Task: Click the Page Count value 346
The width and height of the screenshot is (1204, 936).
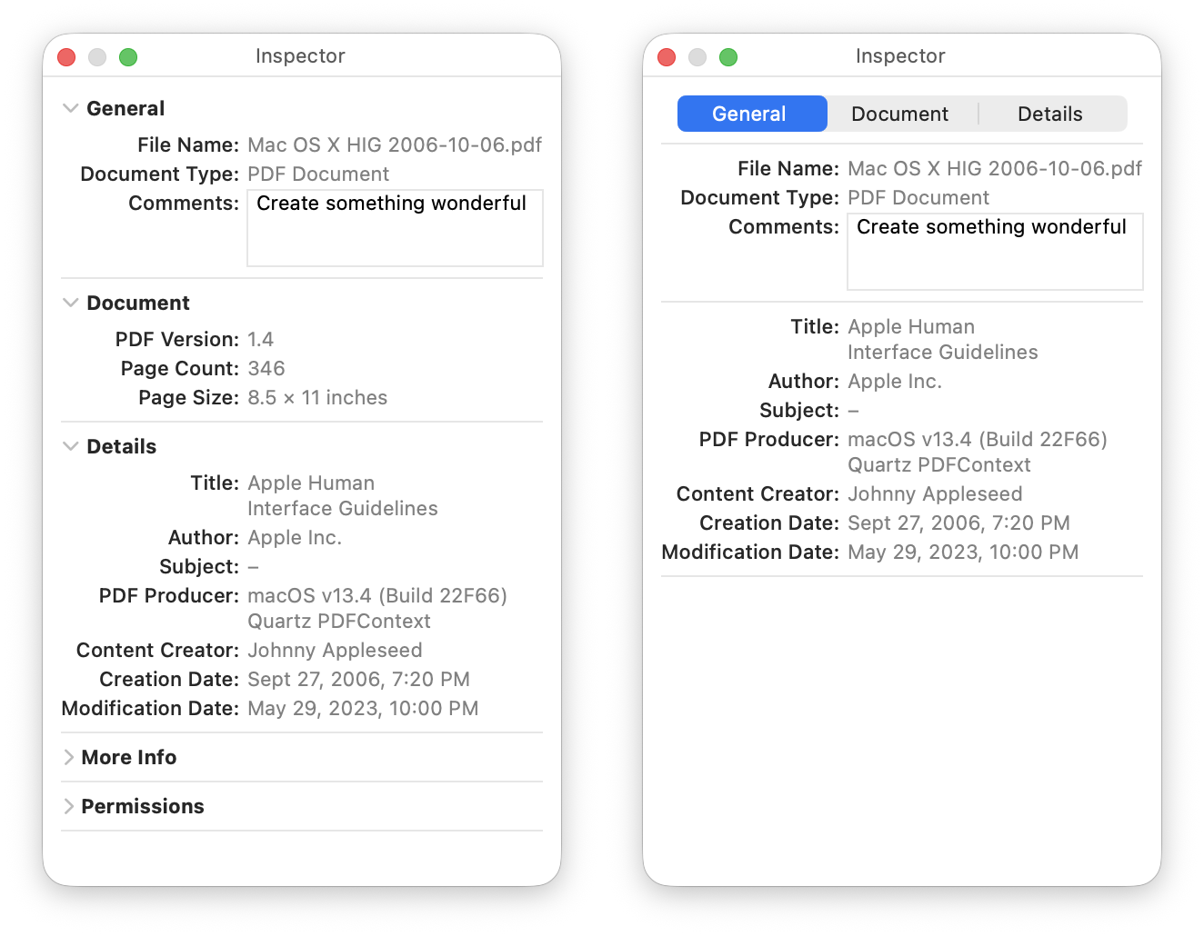Action: pyautogui.click(x=266, y=369)
